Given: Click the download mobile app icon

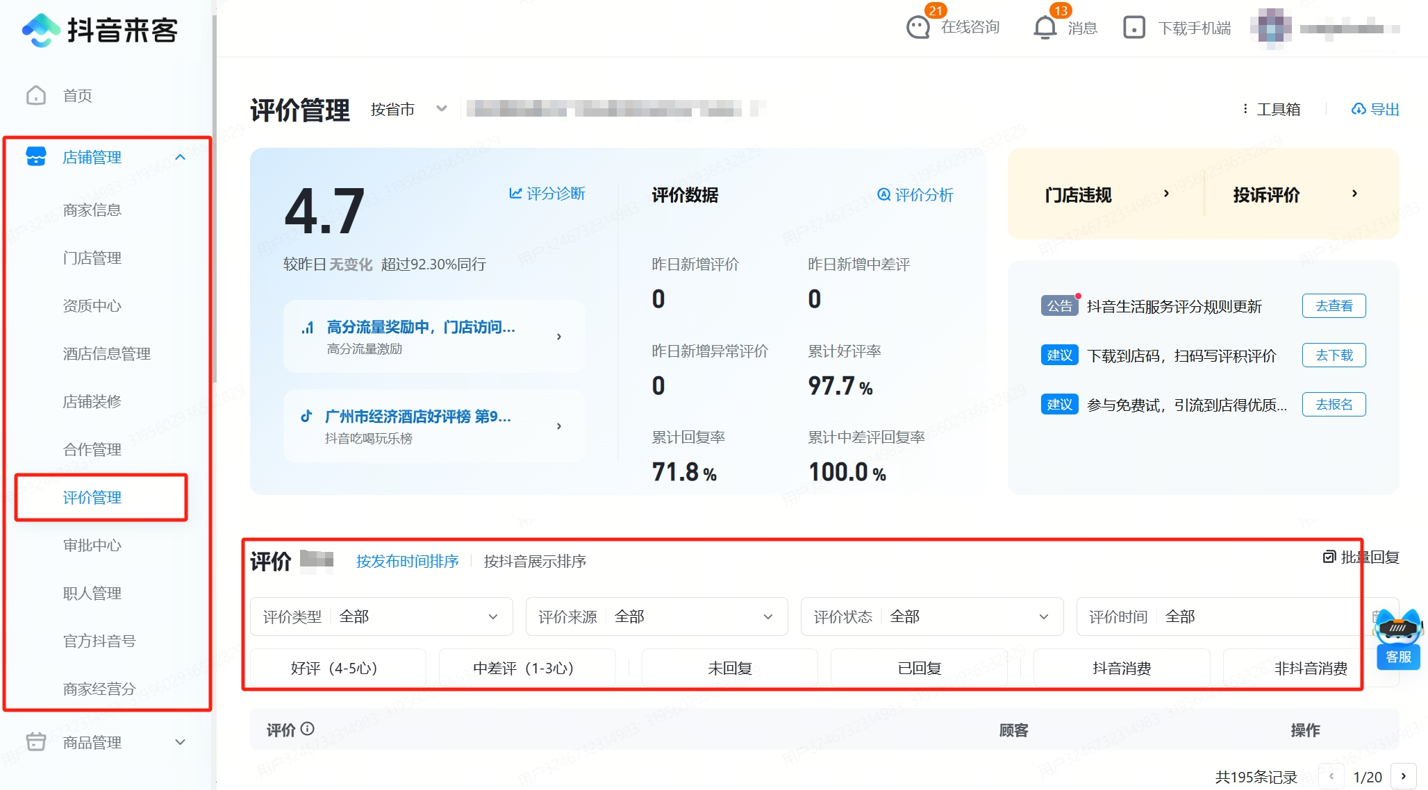Looking at the screenshot, I should pyautogui.click(x=1134, y=28).
